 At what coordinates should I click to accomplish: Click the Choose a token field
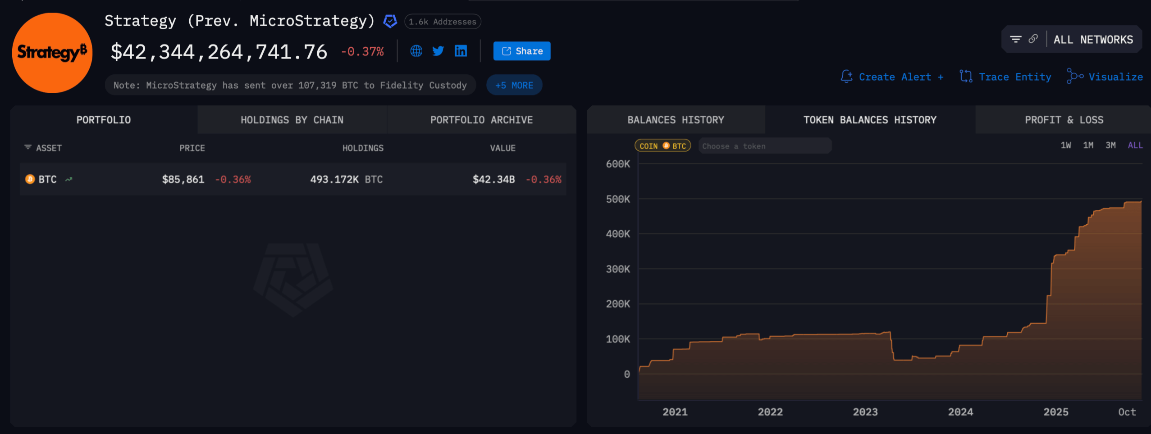pos(764,146)
